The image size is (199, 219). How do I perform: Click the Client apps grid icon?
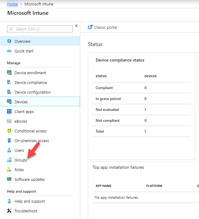[x=9, y=112]
